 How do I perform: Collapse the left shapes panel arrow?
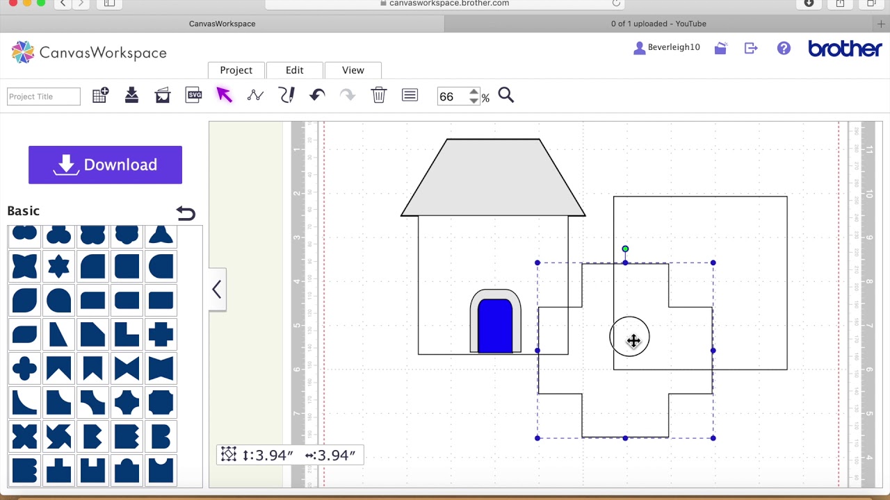tap(217, 289)
